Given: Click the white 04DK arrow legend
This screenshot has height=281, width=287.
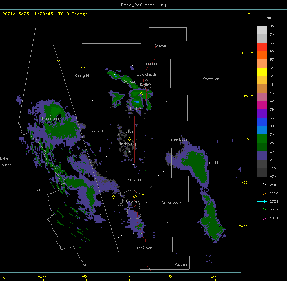Looking at the screenshot, I should (x=262, y=185).
